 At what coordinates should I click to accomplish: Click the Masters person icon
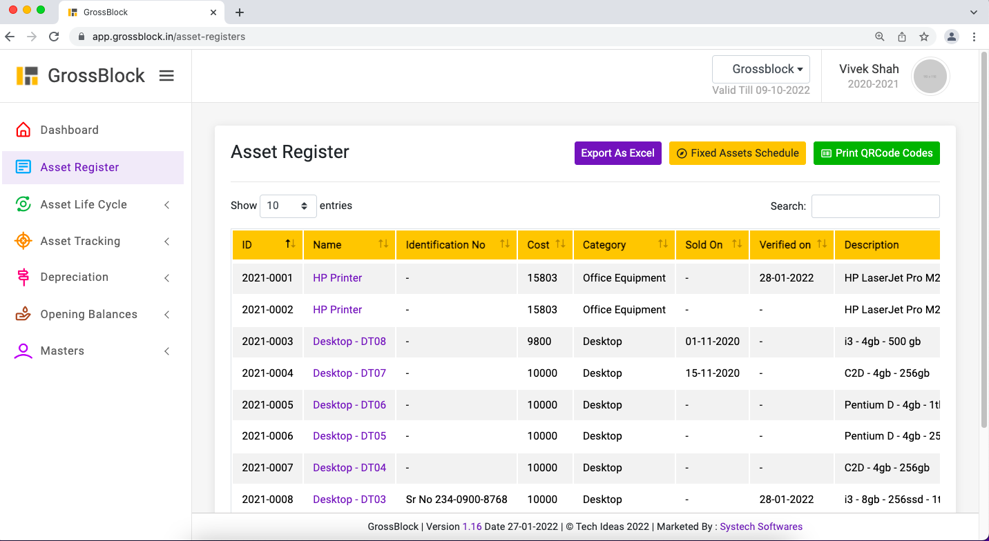[23, 351]
